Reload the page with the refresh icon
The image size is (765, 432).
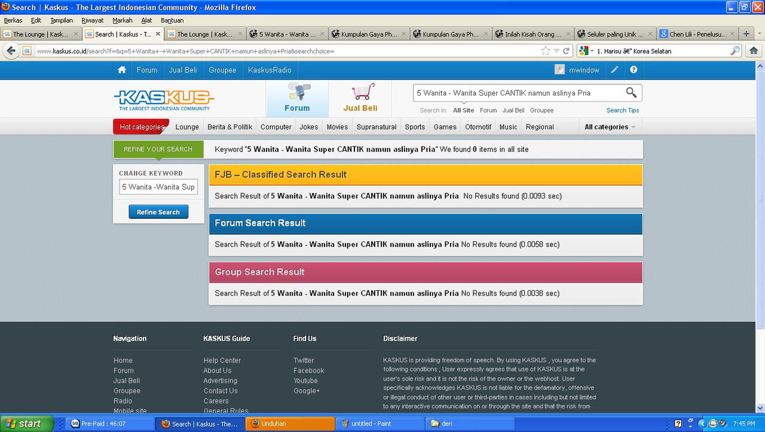point(566,51)
